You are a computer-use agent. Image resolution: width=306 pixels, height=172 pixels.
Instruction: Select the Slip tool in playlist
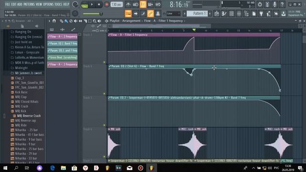(80, 21)
